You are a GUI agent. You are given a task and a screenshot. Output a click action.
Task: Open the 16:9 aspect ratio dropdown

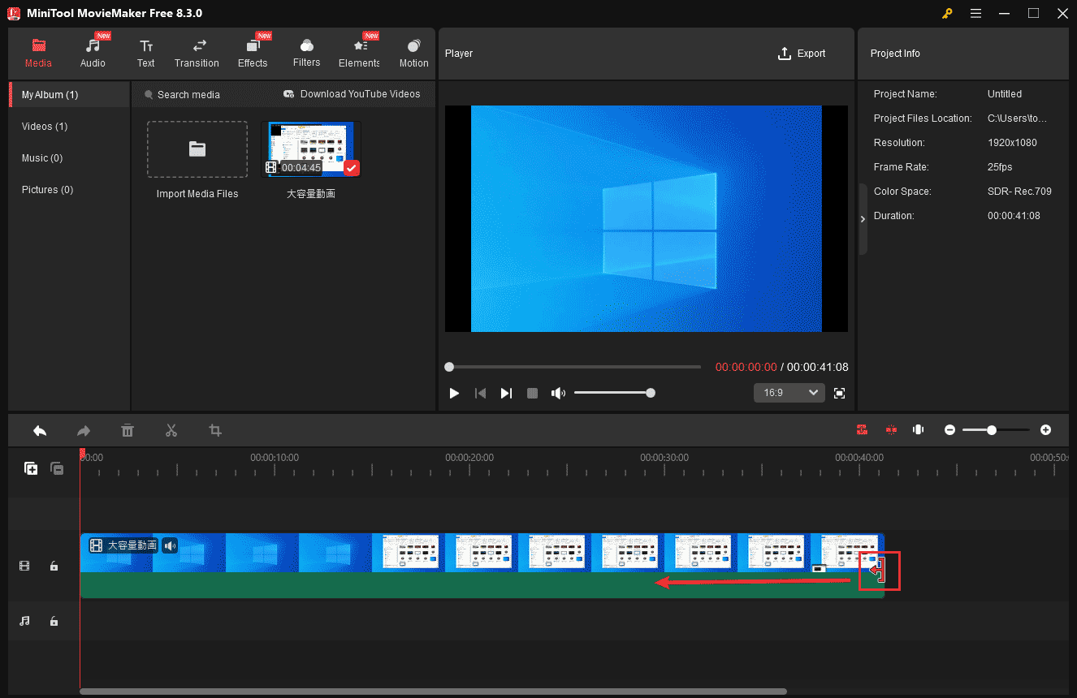[x=789, y=393]
